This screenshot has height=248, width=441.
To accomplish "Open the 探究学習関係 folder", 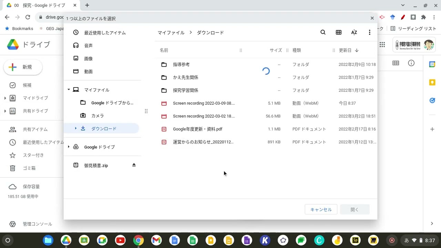I will 266,90.
